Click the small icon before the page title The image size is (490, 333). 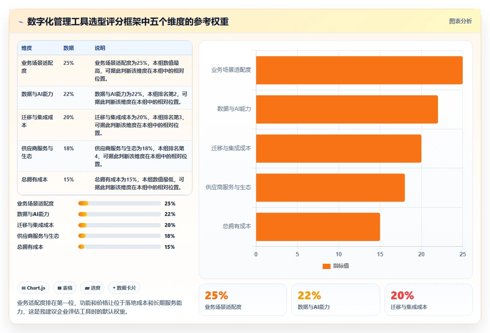21,22
